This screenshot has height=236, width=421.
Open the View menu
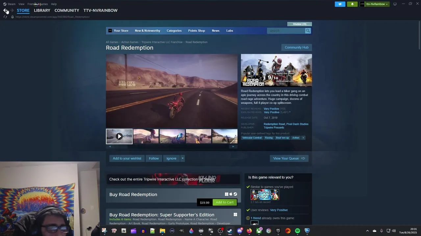[x=21, y=4]
